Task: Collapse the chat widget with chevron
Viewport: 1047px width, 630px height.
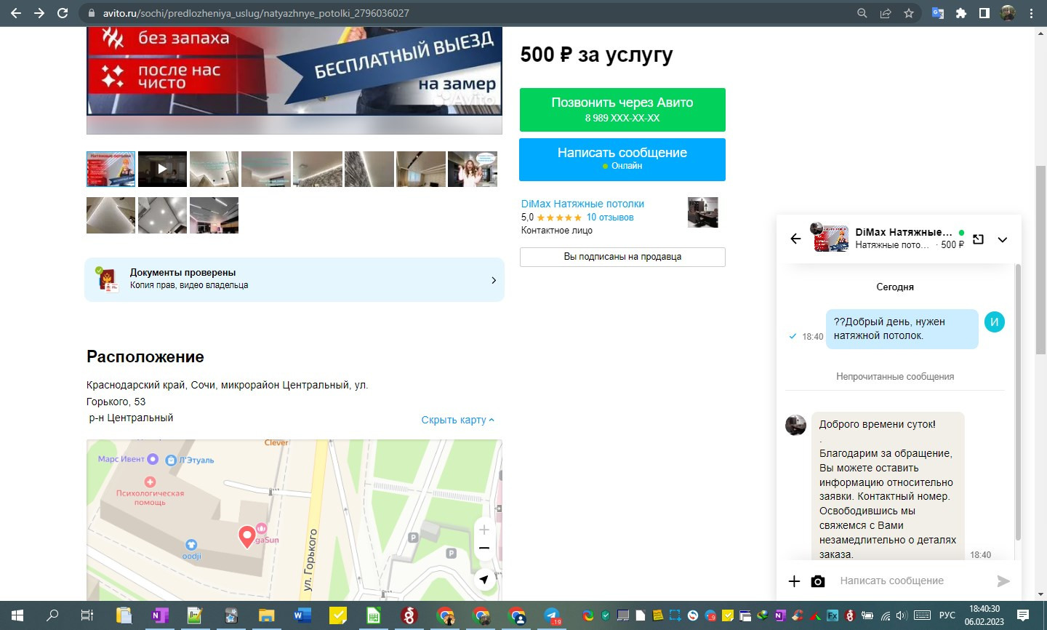Action: 1003,239
